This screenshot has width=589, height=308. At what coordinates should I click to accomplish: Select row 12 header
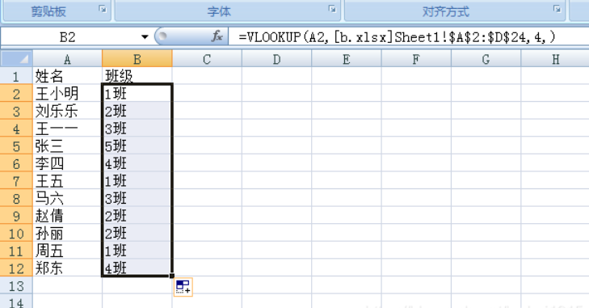(x=16, y=268)
